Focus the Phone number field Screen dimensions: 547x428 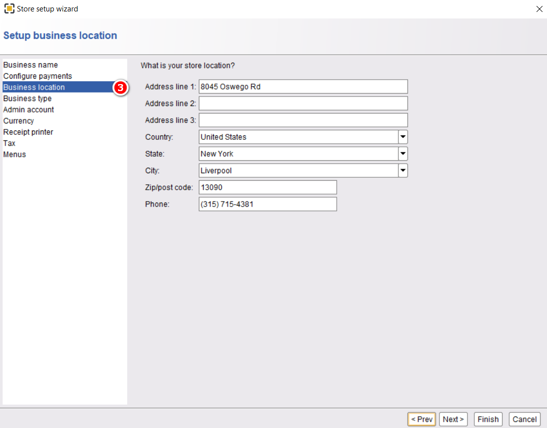[x=268, y=204]
